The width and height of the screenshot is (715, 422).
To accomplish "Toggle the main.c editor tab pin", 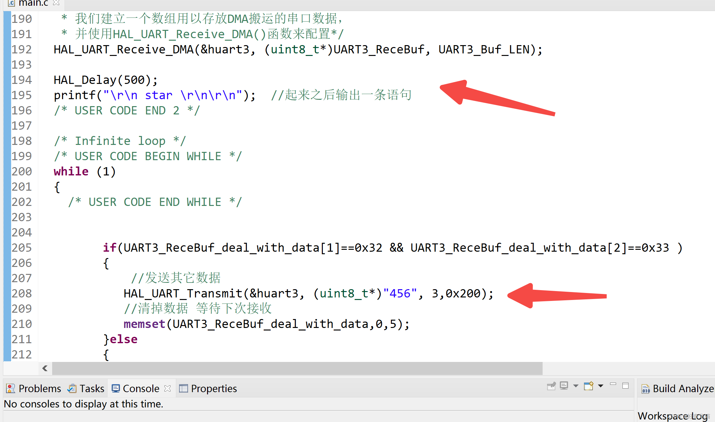I will (57, 3).
